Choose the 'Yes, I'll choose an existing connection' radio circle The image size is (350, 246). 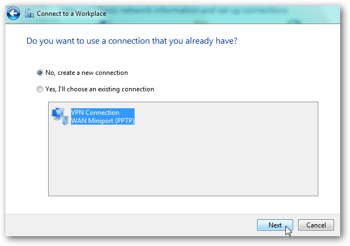[39, 89]
